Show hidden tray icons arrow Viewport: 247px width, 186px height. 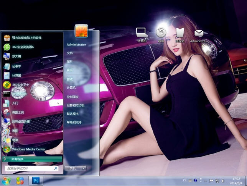[x=206, y=181]
